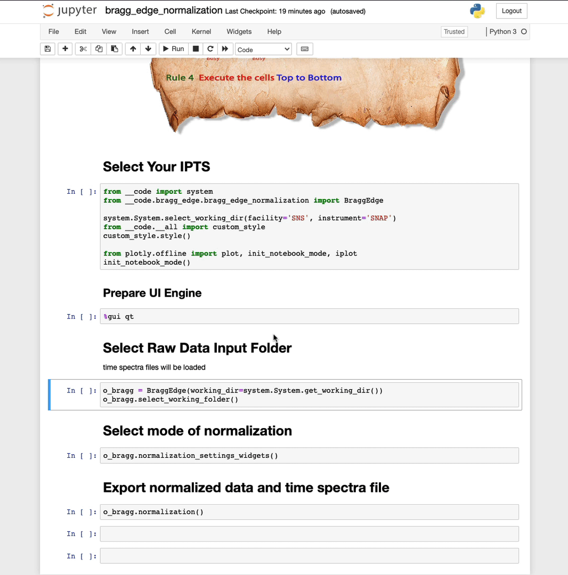Insert a cell below with plus icon
The width and height of the screenshot is (568, 575).
tap(65, 49)
